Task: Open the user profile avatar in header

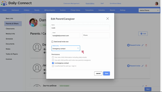Action: [156, 4]
